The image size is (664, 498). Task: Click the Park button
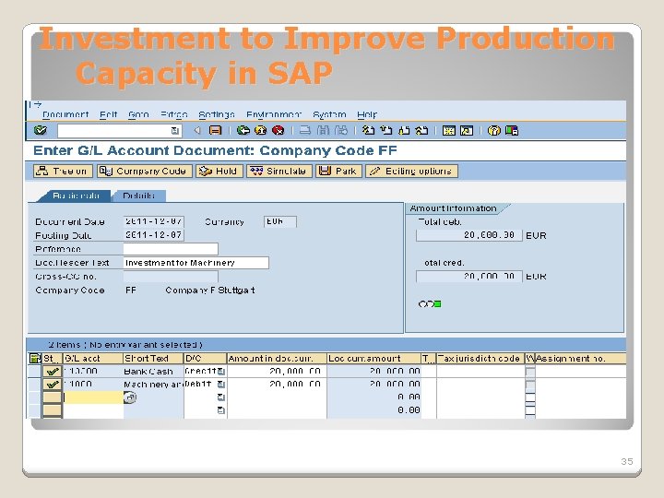[338, 172]
